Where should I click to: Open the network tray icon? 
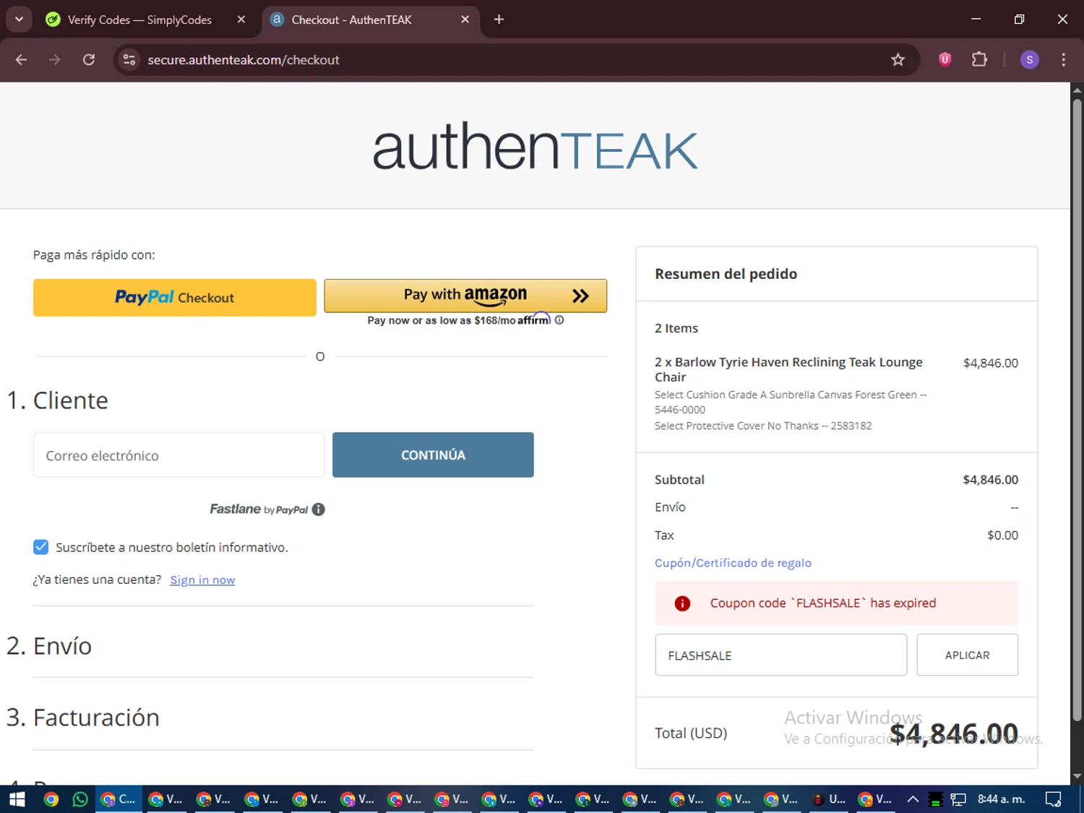tap(958, 799)
